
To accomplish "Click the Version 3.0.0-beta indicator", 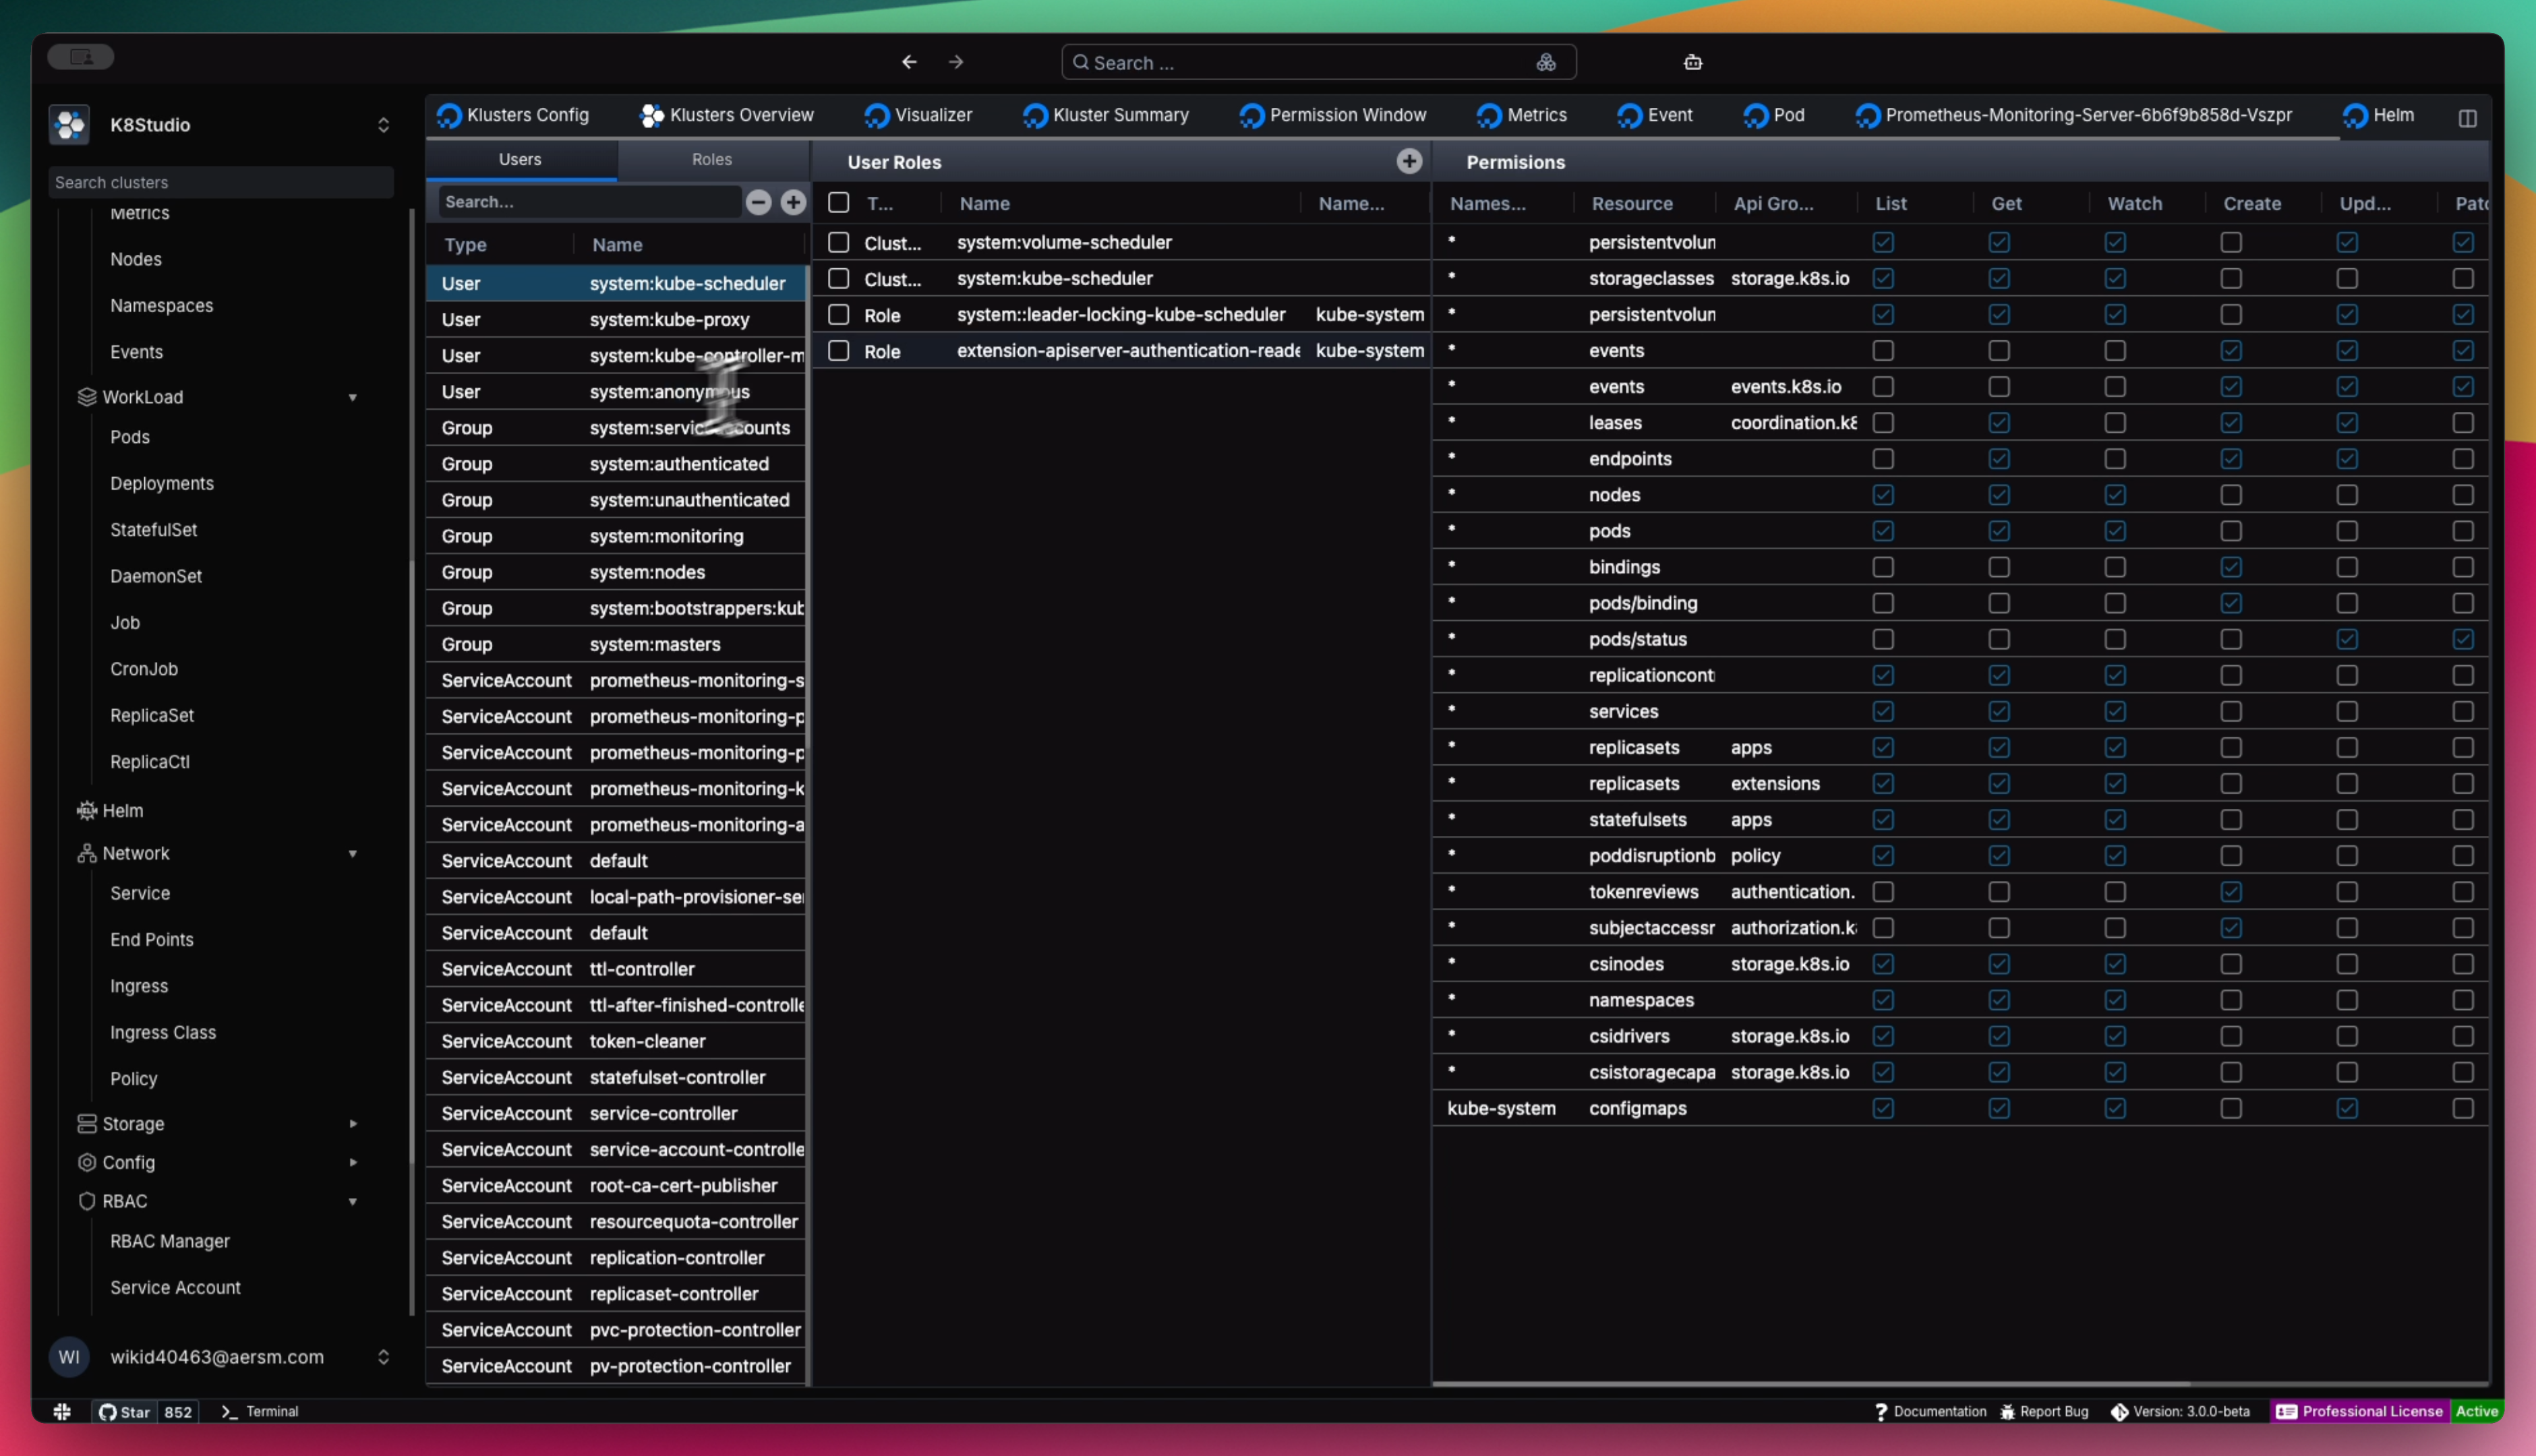I will [2180, 1412].
